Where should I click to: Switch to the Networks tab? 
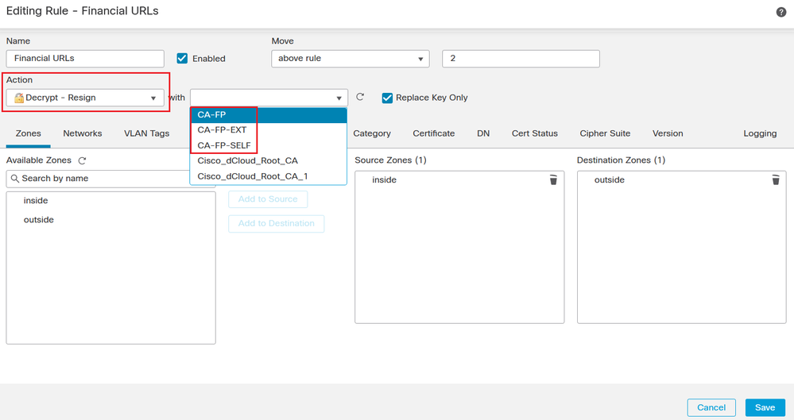pos(83,133)
